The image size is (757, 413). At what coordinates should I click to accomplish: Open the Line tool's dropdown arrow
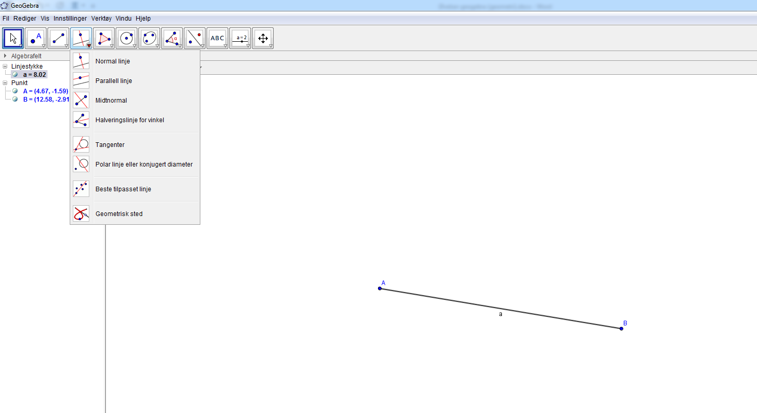pos(66,46)
